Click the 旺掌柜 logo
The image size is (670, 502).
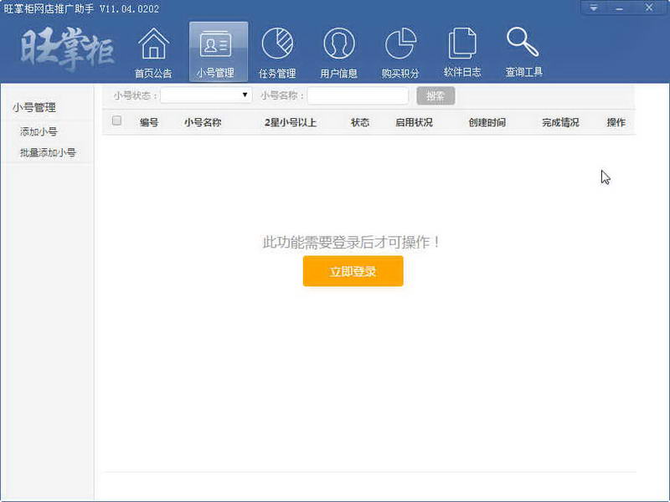click(x=67, y=49)
